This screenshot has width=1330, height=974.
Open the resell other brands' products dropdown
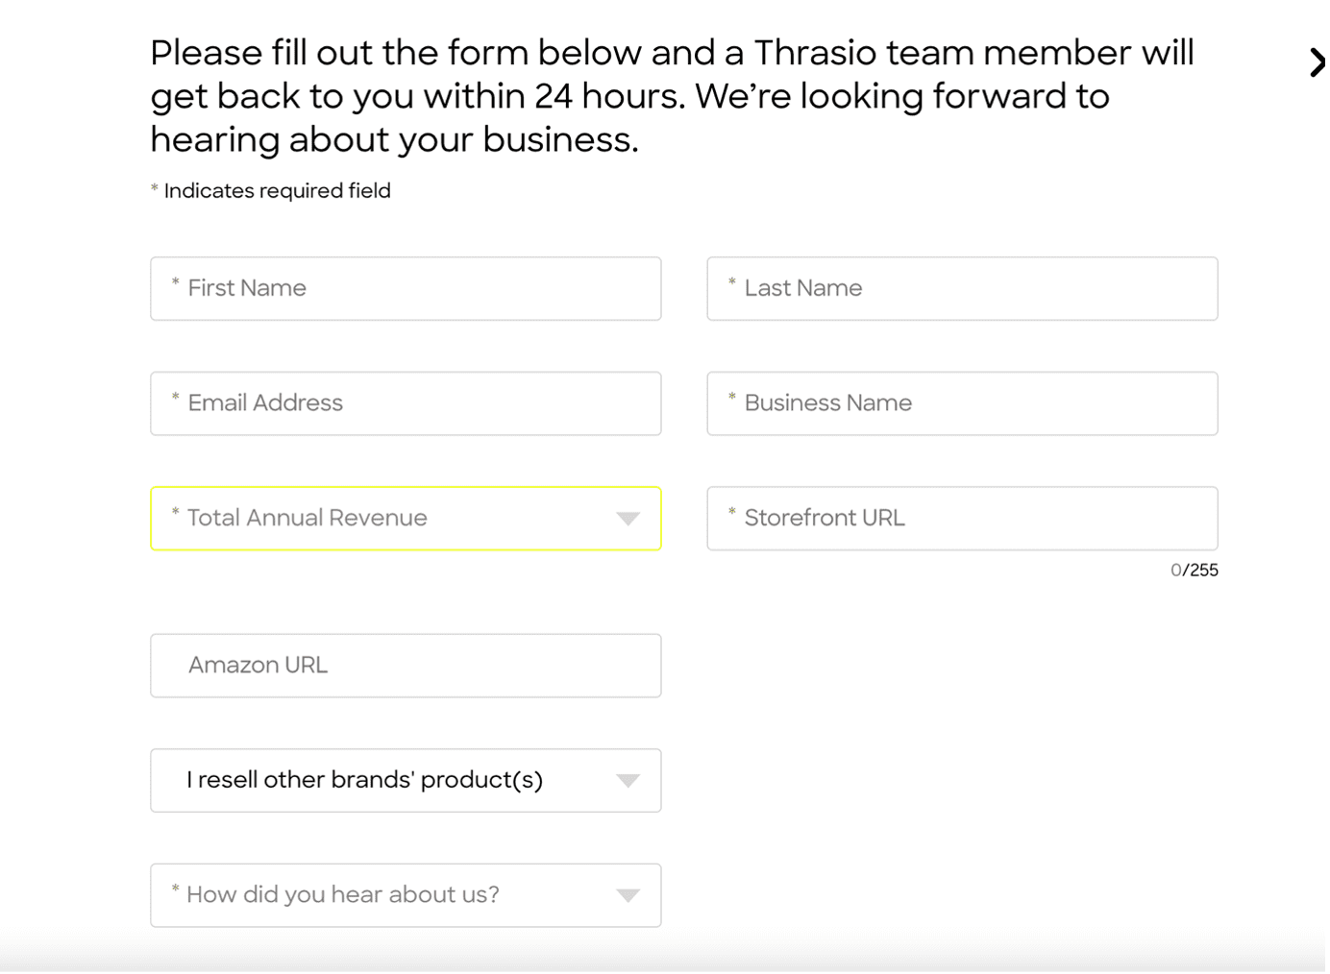pos(406,781)
